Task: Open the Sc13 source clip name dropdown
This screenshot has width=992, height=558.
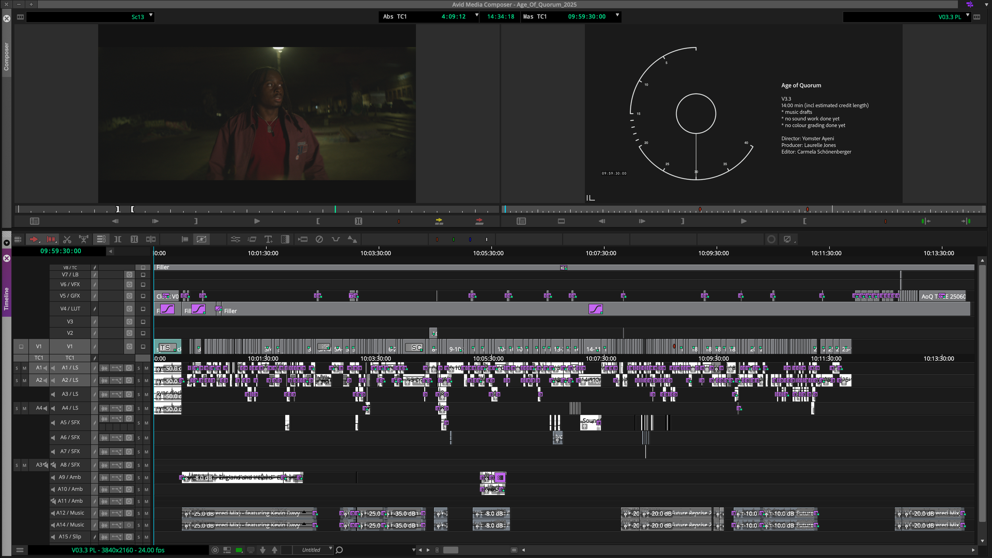Action: pyautogui.click(x=151, y=15)
